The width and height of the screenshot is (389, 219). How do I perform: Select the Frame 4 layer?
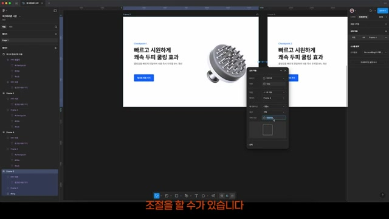[x=10, y=133]
